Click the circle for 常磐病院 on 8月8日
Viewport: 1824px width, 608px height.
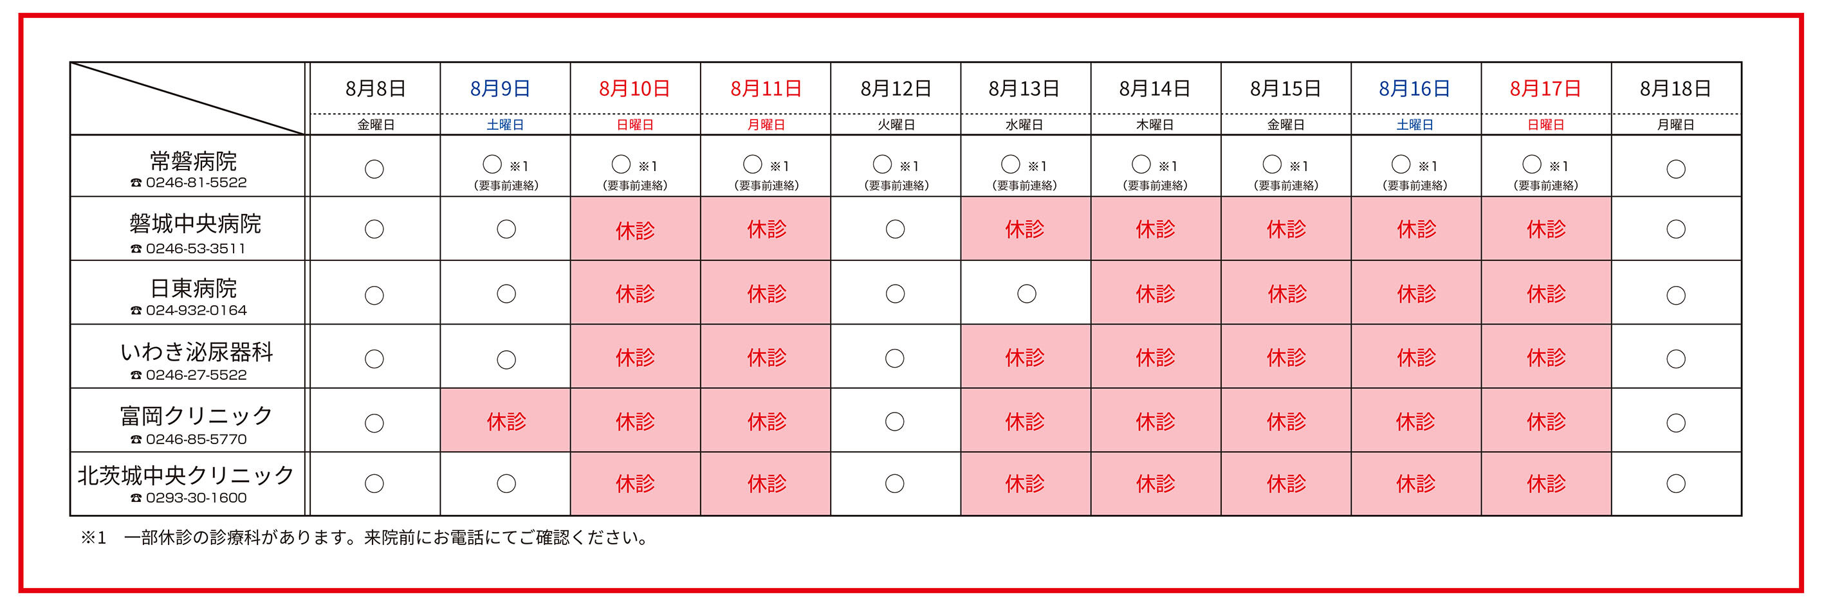(374, 169)
